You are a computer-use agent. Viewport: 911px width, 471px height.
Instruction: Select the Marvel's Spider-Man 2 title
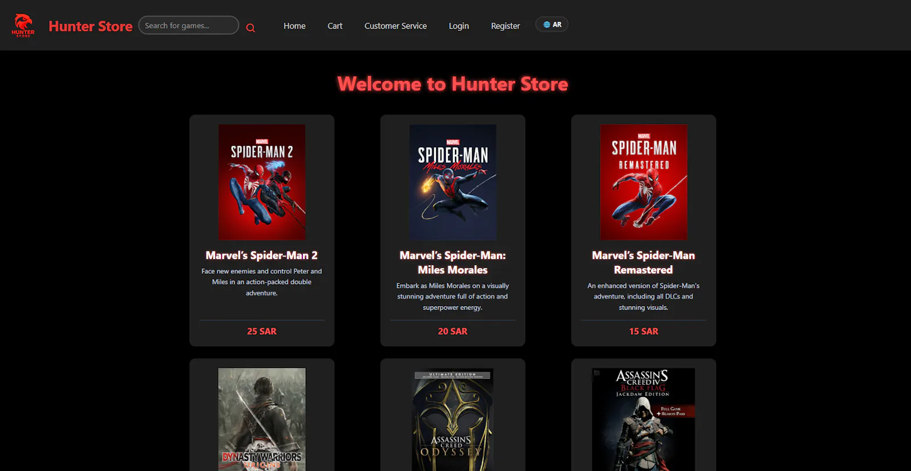pyautogui.click(x=262, y=255)
